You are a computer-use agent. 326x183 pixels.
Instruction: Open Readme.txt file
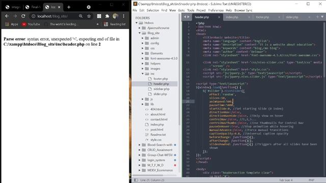pos(158,135)
